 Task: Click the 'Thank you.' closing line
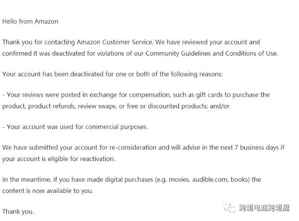tap(18, 211)
